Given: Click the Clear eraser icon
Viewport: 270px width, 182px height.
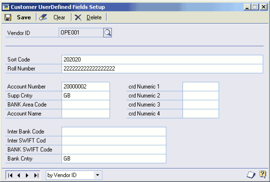Looking at the screenshot, I should (43, 18).
